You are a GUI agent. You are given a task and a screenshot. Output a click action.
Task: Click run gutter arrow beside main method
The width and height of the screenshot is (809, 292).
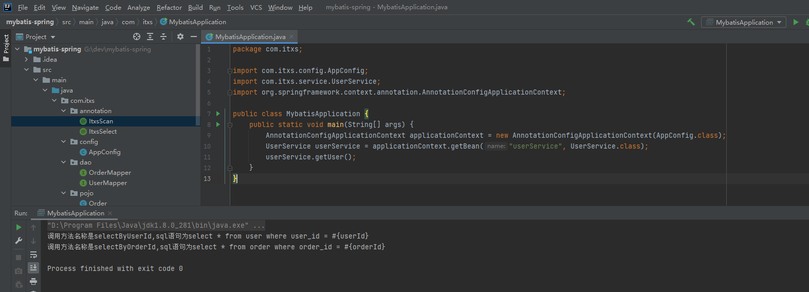[x=218, y=124]
